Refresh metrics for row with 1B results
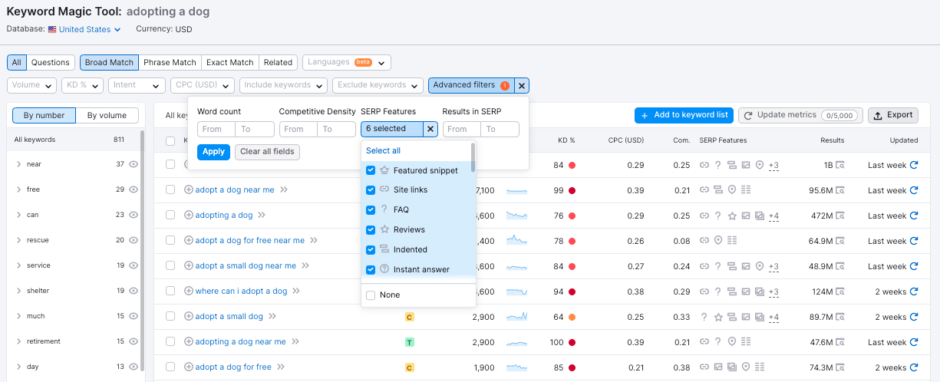This screenshot has width=940, height=382. tap(913, 165)
